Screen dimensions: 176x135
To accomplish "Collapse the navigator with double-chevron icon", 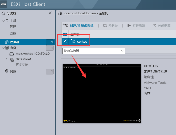I will (50, 13).
